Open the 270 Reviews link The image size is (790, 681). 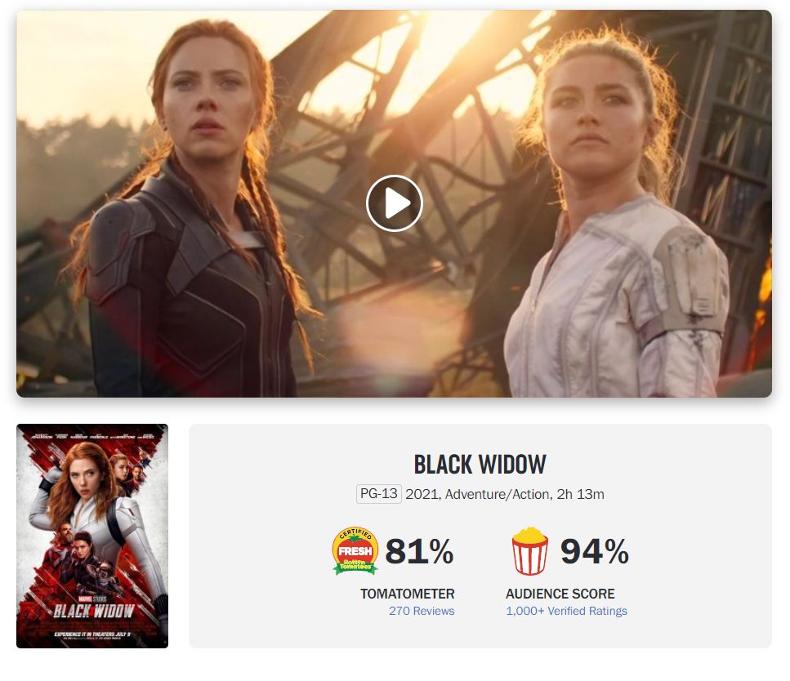[422, 611]
